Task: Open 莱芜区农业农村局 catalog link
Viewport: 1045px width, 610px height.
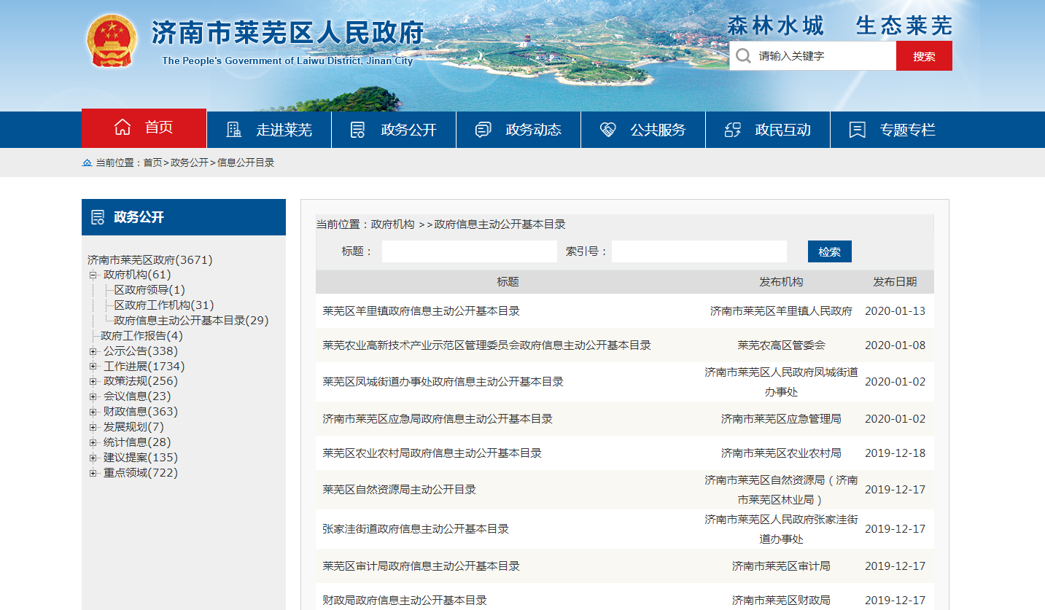Action: click(432, 453)
